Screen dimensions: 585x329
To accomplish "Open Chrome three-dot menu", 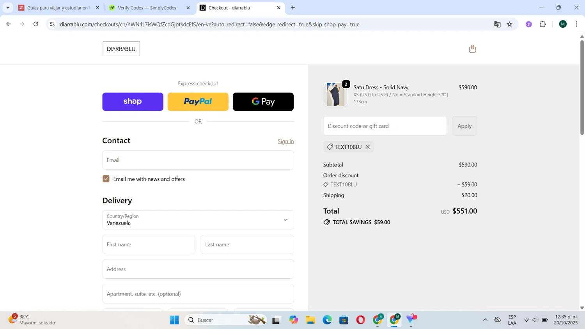I will [x=576, y=24].
